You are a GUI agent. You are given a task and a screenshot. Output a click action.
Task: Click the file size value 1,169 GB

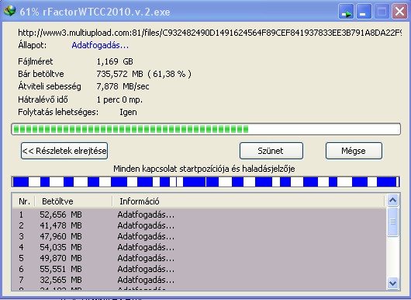tap(115, 61)
